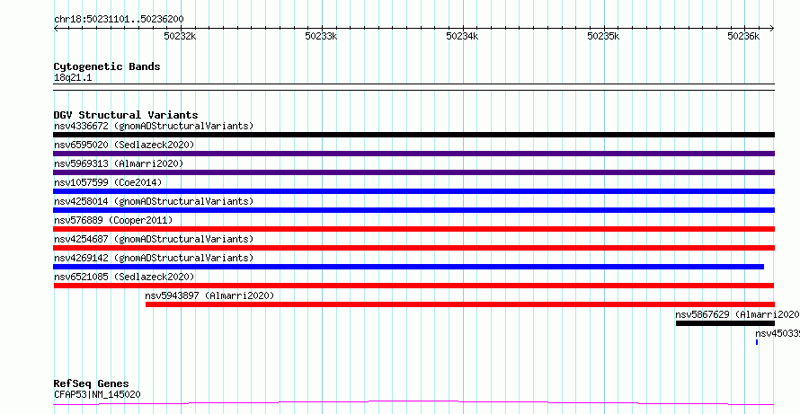Select the red nsv5943897 Almarri2020 bar
This screenshot has width=800, height=414.
point(460,304)
